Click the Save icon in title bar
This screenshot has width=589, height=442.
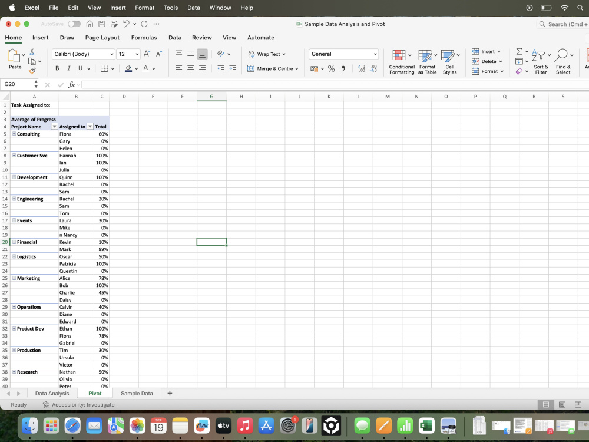101,24
